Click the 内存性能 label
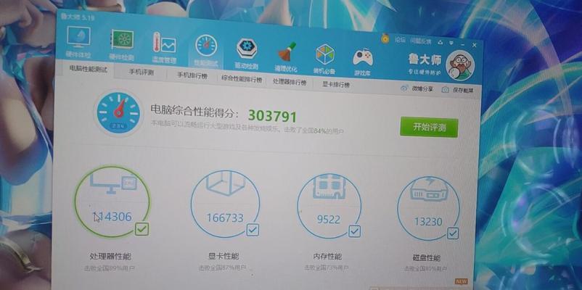This screenshot has width=582, height=290. pyautogui.click(x=327, y=257)
